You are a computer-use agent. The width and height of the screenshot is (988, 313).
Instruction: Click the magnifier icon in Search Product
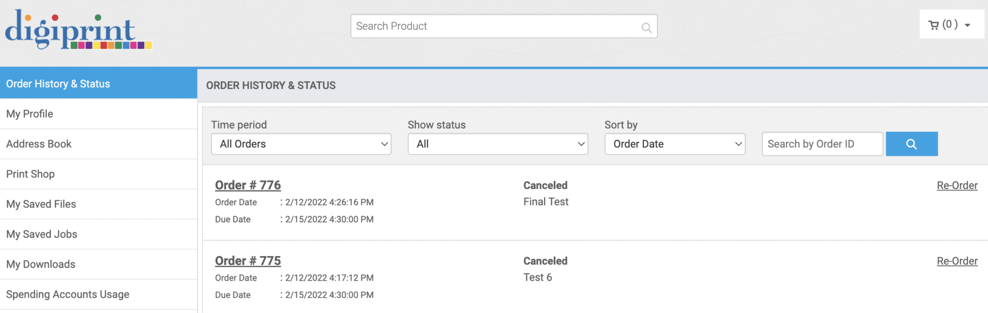coord(646,27)
